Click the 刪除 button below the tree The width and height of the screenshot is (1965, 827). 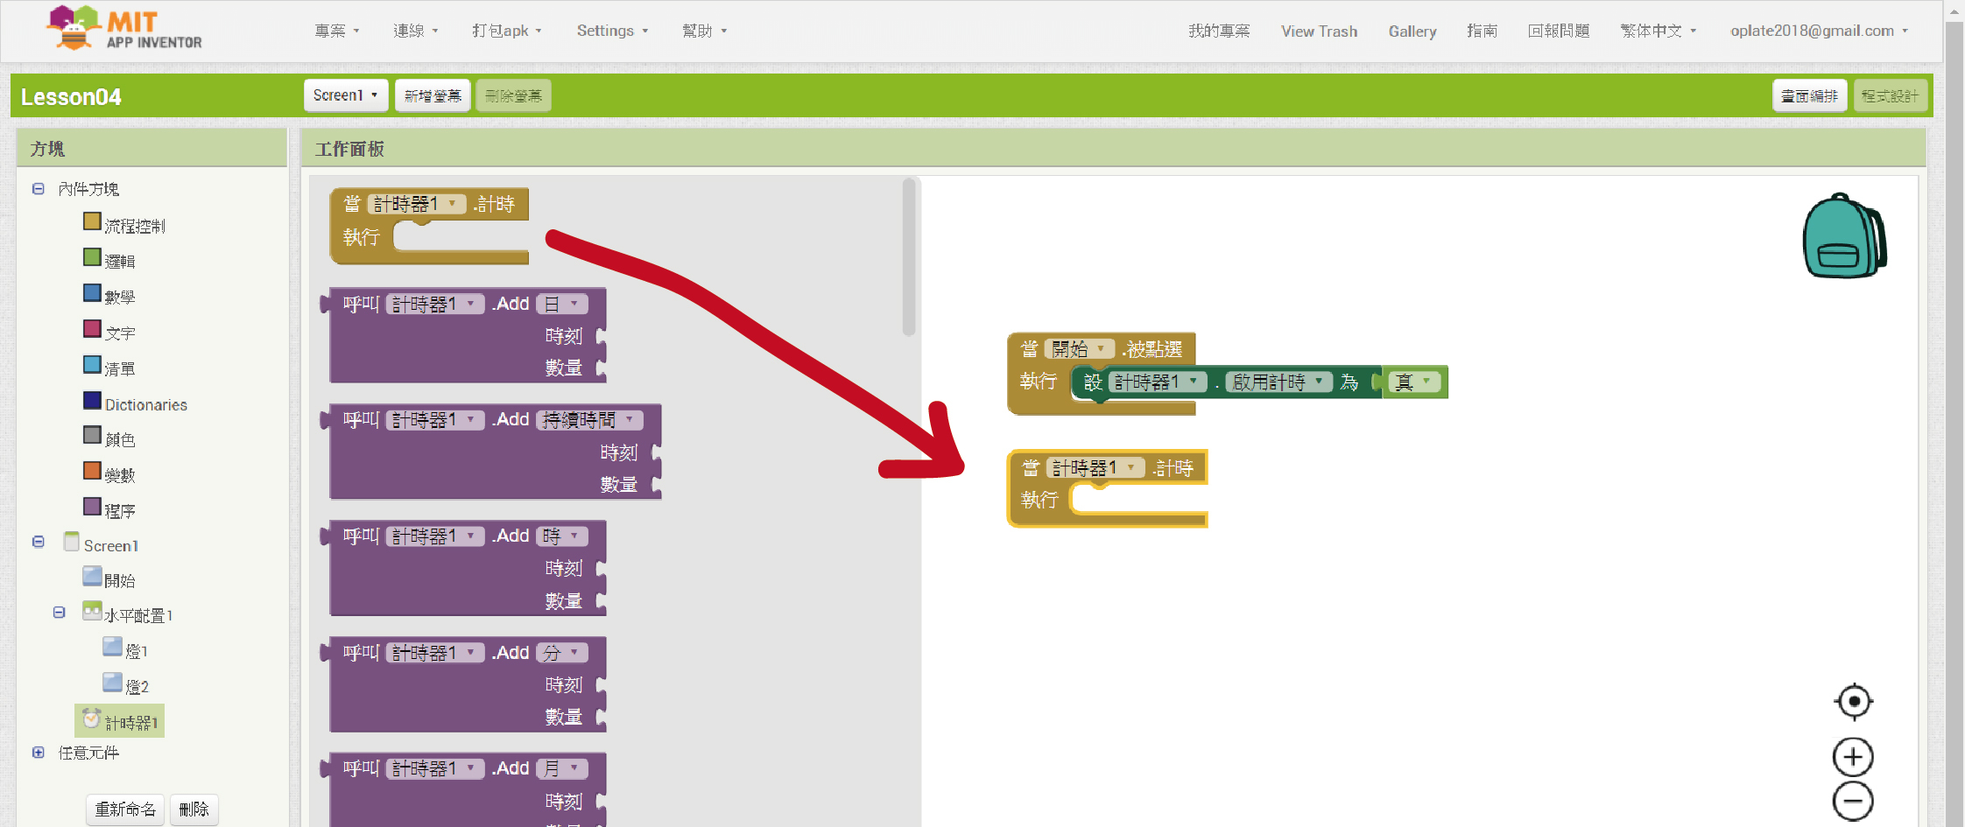click(x=194, y=809)
